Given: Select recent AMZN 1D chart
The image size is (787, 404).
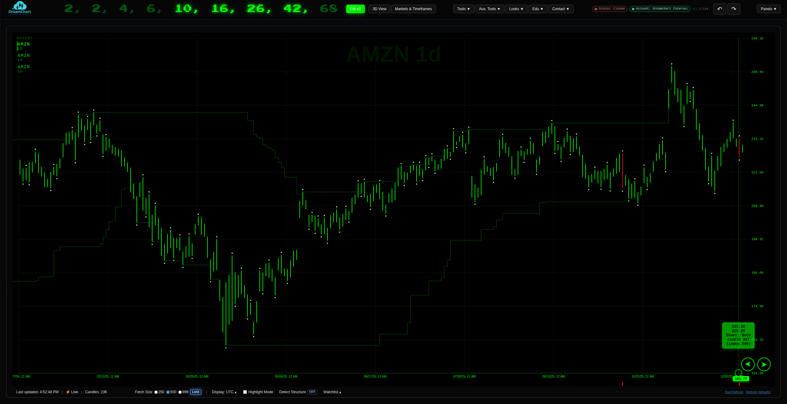Looking at the screenshot, I should 23,46.
